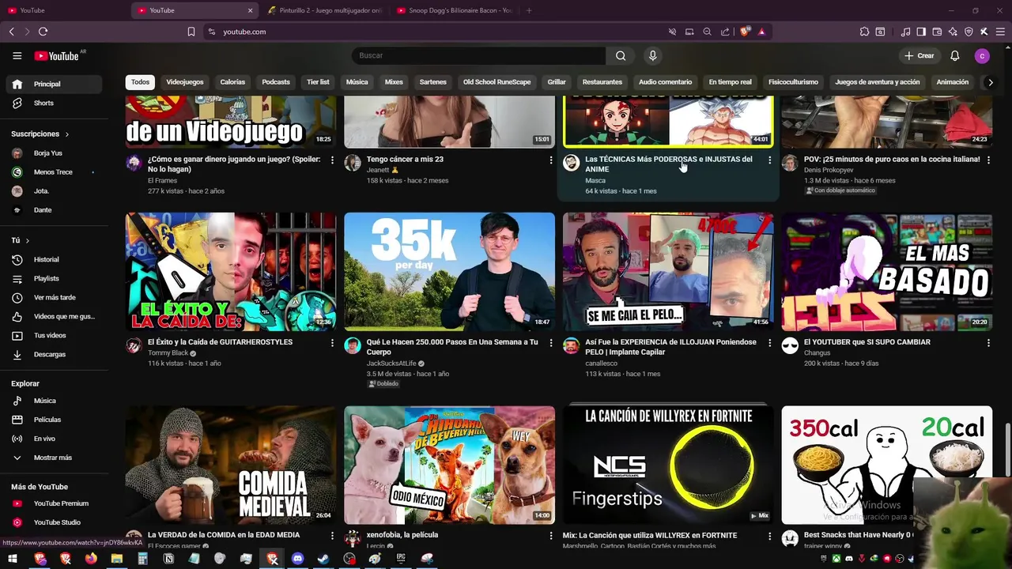Image resolution: width=1012 pixels, height=569 pixels.
Task: Open a new browser tab
Action: [529, 10]
